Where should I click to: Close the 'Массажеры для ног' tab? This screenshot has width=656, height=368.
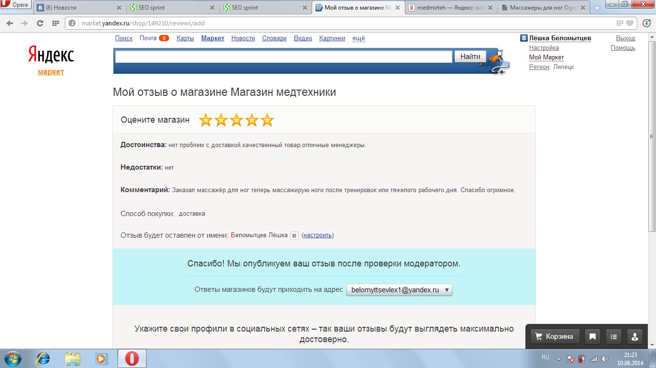(583, 8)
